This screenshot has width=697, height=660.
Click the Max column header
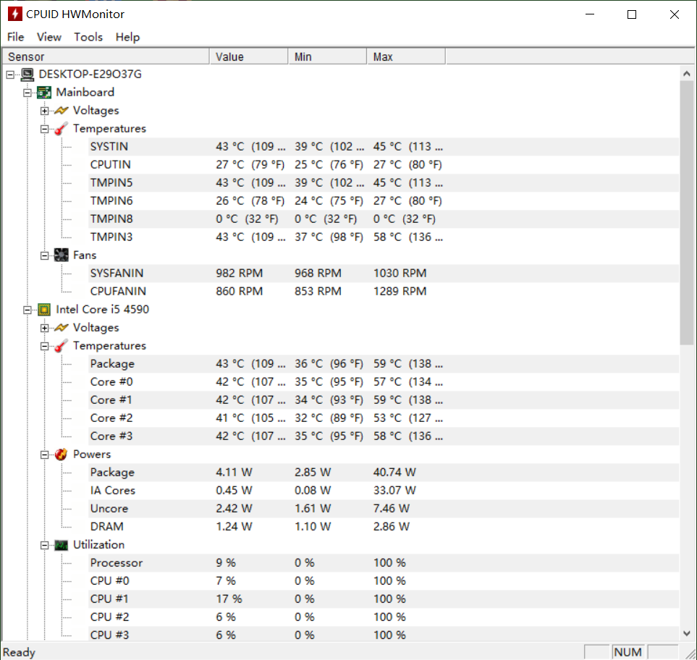pos(406,57)
